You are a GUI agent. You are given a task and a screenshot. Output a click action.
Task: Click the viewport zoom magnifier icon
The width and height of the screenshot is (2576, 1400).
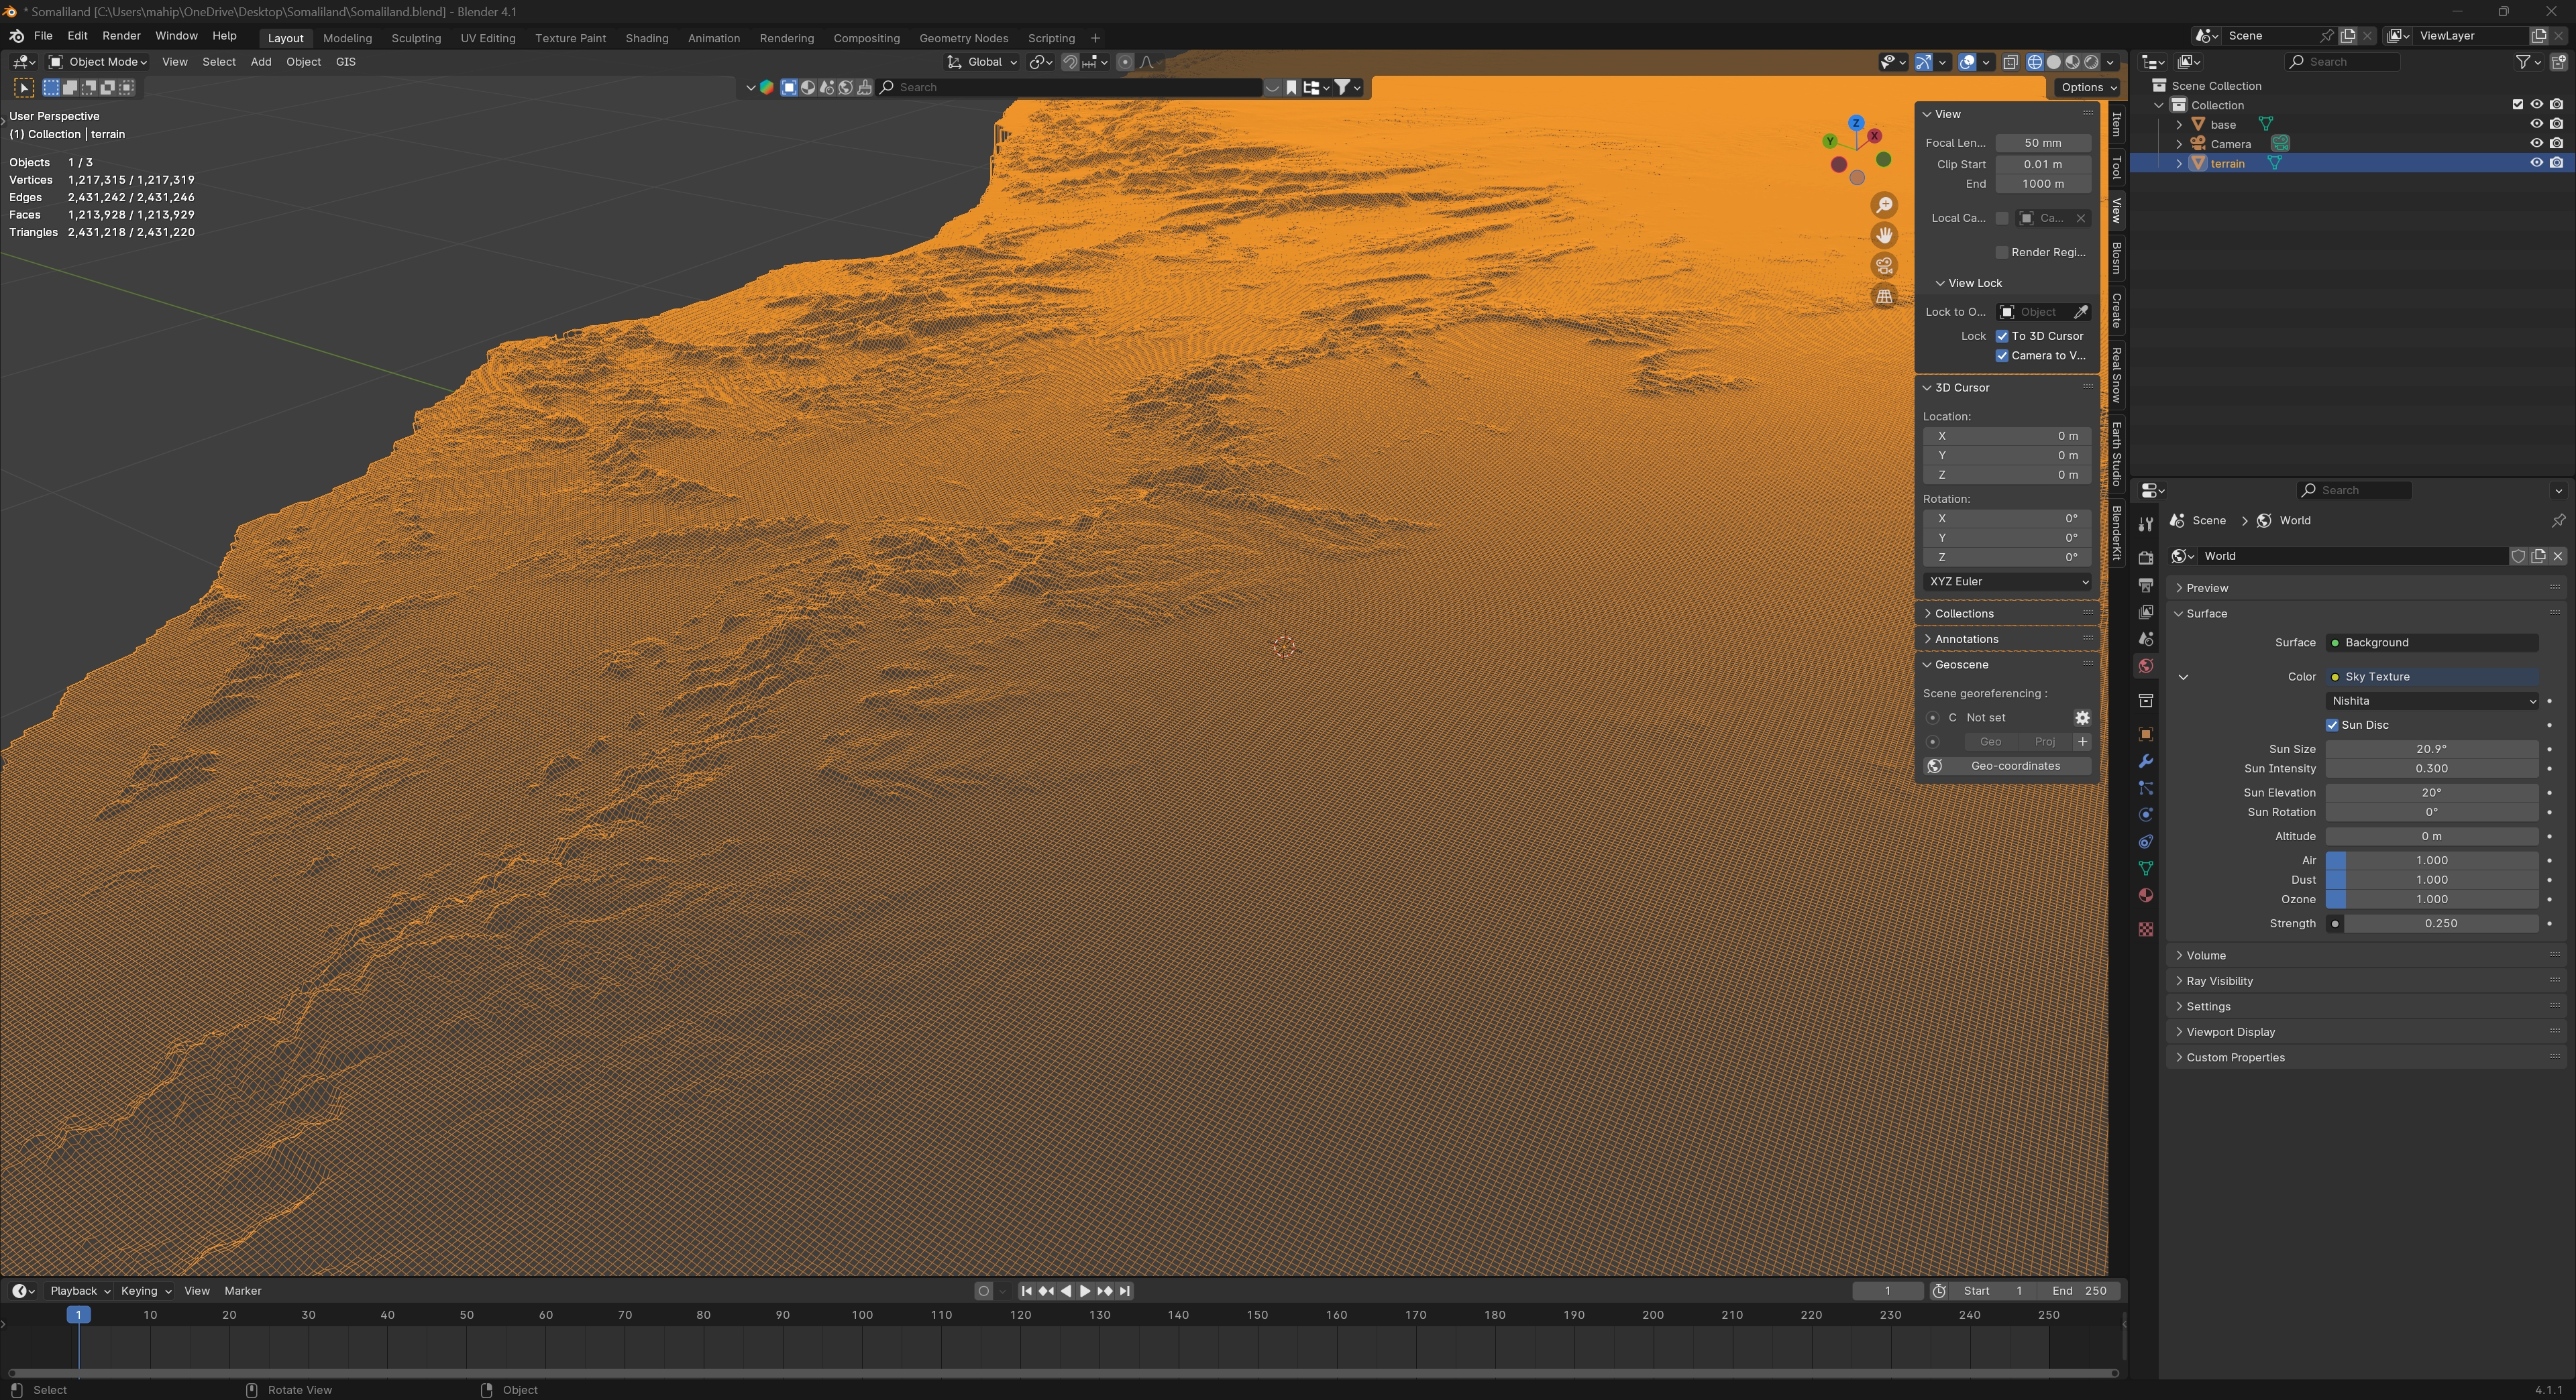pyautogui.click(x=1884, y=205)
